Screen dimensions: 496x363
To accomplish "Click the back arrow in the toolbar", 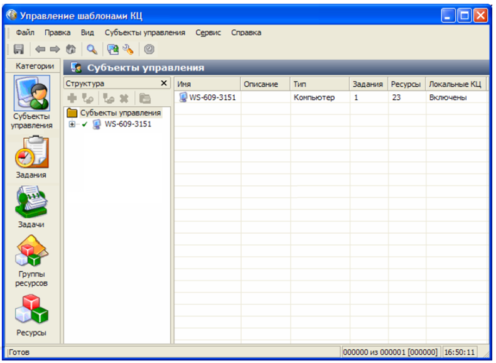I will [x=40, y=49].
